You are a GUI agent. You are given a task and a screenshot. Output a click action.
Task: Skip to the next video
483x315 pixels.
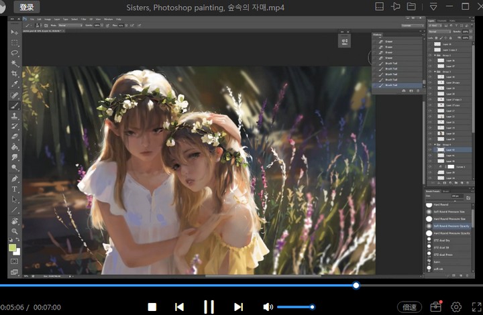point(238,307)
